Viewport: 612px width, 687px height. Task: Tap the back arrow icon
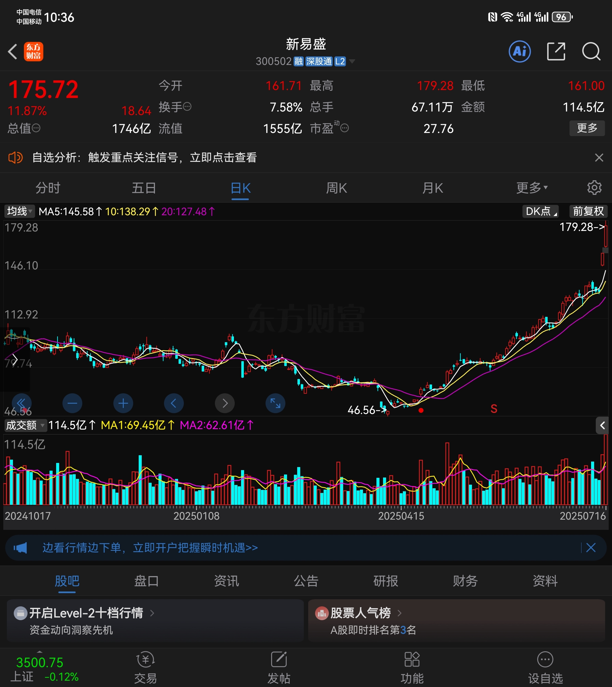click(x=13, y=52)
